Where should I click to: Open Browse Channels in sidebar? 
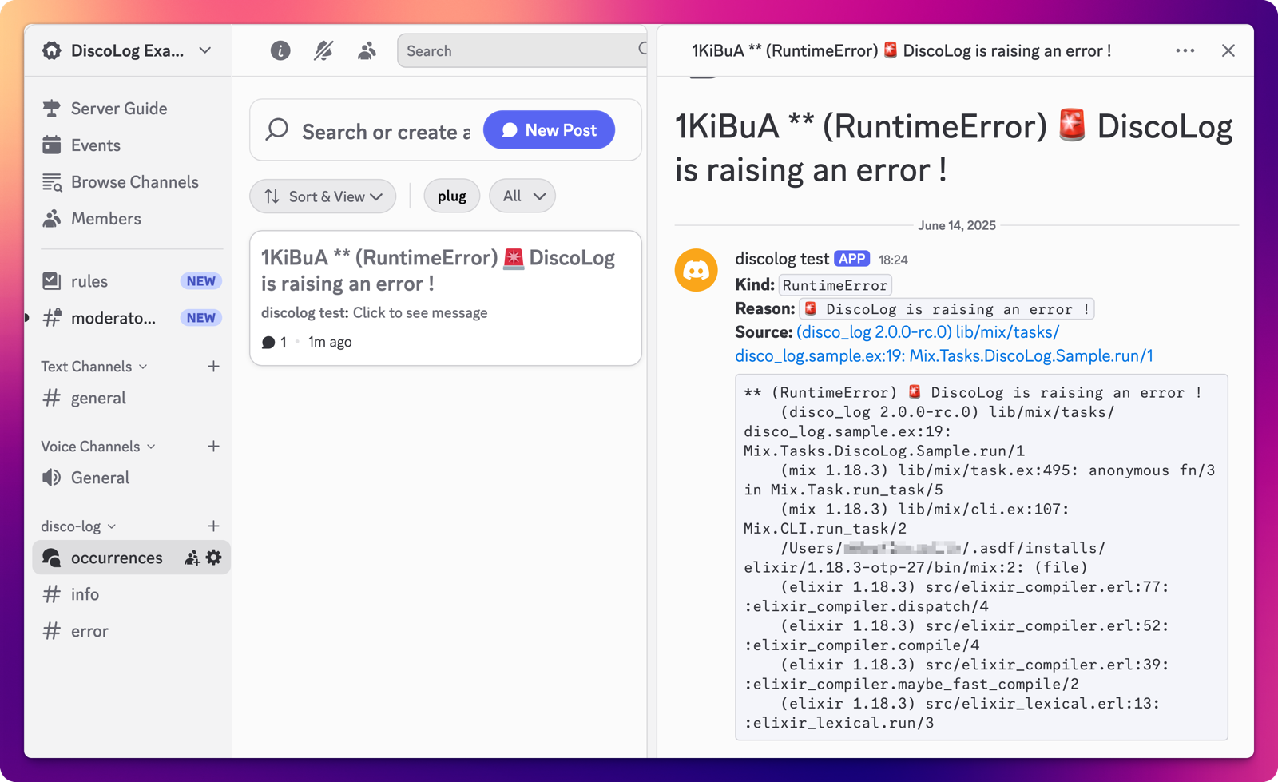click(x=134, y=182)
